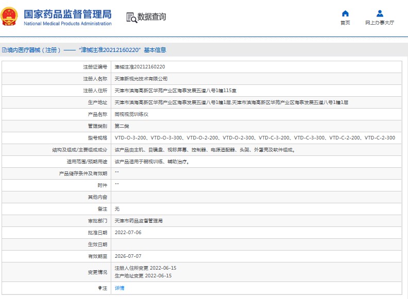Click 境内医疗器械（注册） in the breadcrumb
Image resolution: width=408 pixels, height=299 pixels.
[34, 50]
